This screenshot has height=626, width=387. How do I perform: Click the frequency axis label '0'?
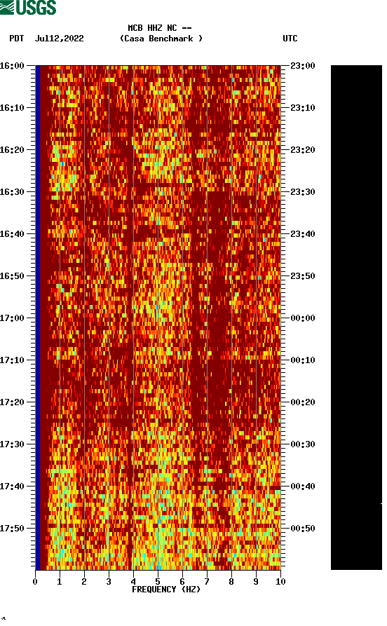coord(35,582)
